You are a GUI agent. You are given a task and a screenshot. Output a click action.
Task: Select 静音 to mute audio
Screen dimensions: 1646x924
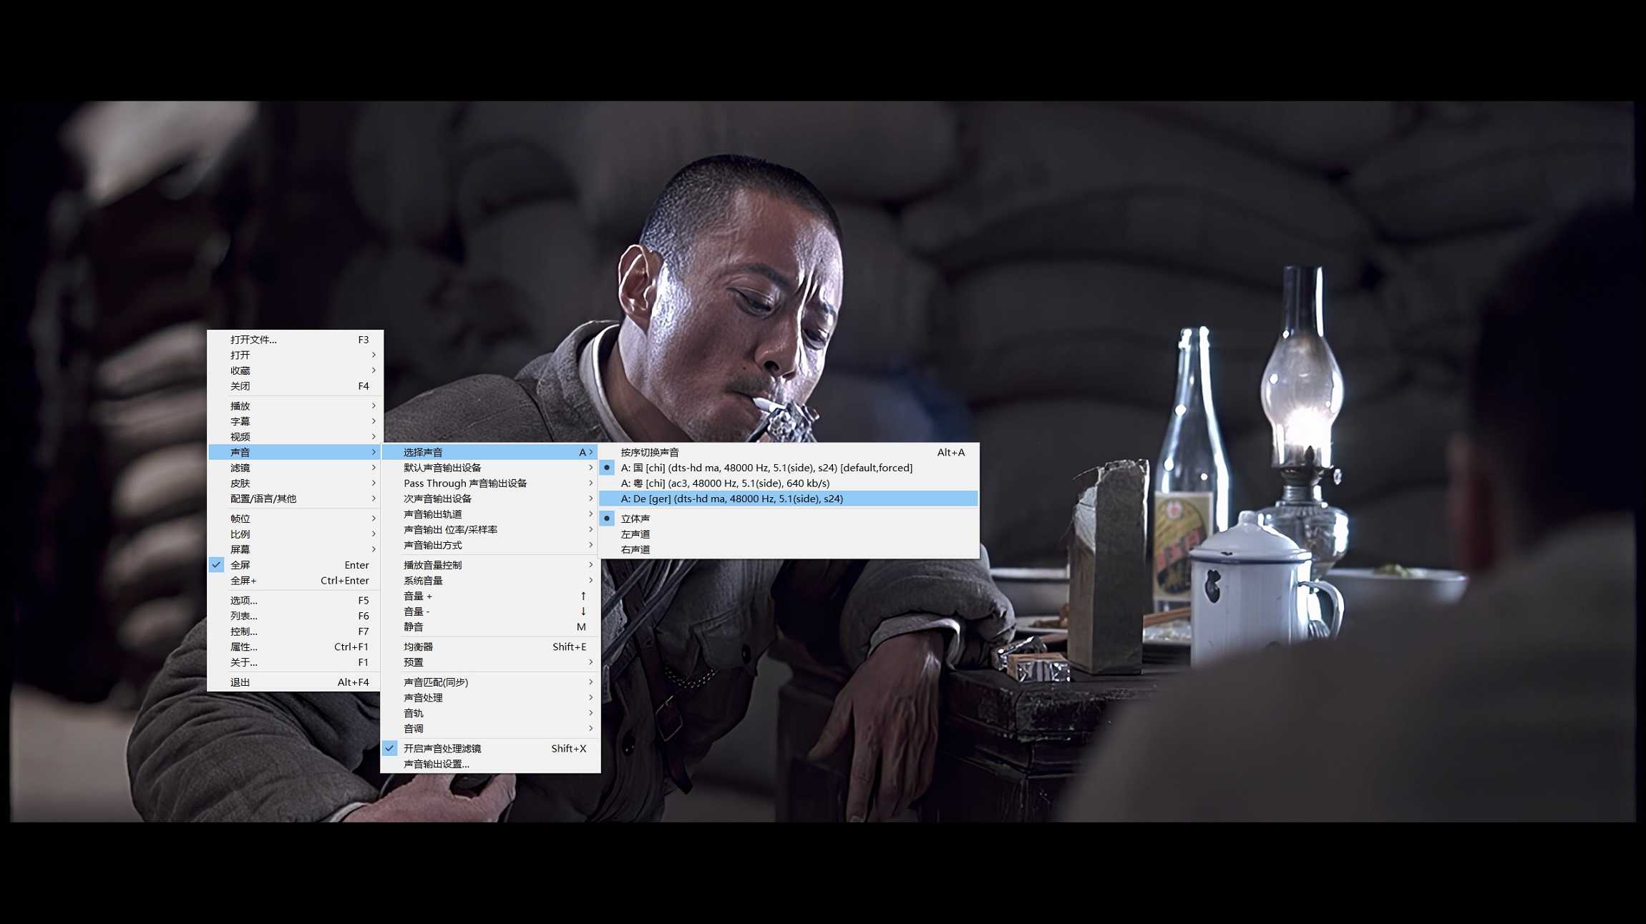point(490,626)
